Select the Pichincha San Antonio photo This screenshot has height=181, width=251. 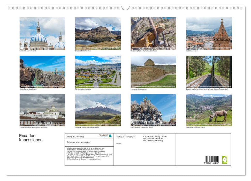click(98, 71)
